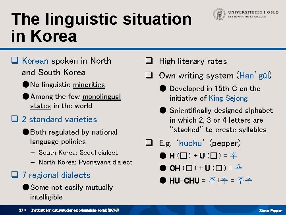Click the author name 'Steve Pepper' in footer
Image resolution: width=286 pixels, height=215 pixels.
point(271,211)
